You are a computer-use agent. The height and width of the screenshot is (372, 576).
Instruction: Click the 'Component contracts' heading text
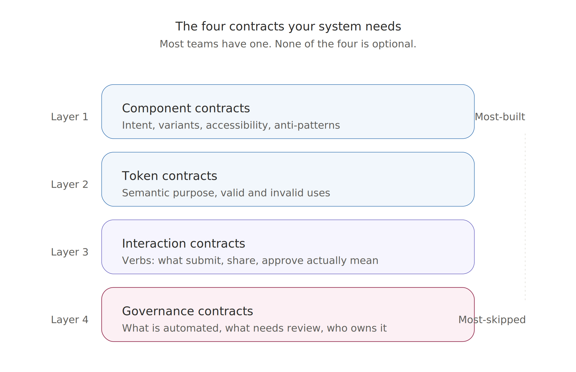point(186,108)
